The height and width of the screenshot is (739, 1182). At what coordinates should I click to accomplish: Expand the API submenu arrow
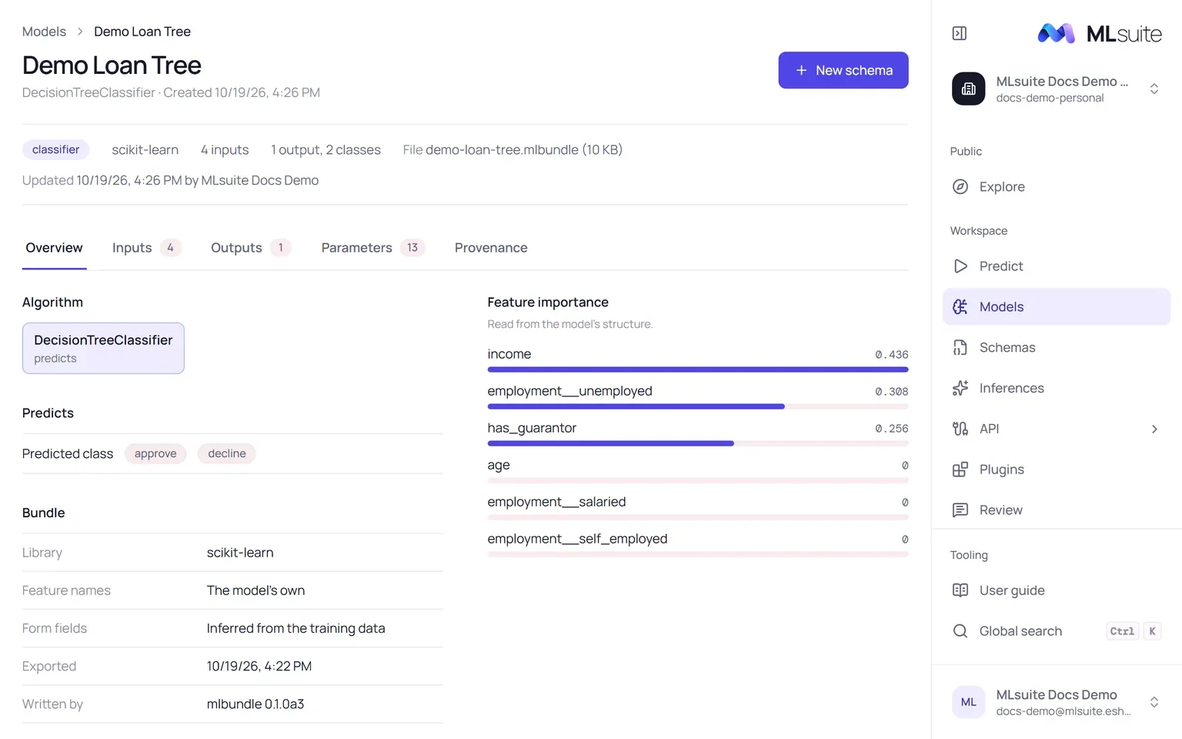pos(1154,429)
